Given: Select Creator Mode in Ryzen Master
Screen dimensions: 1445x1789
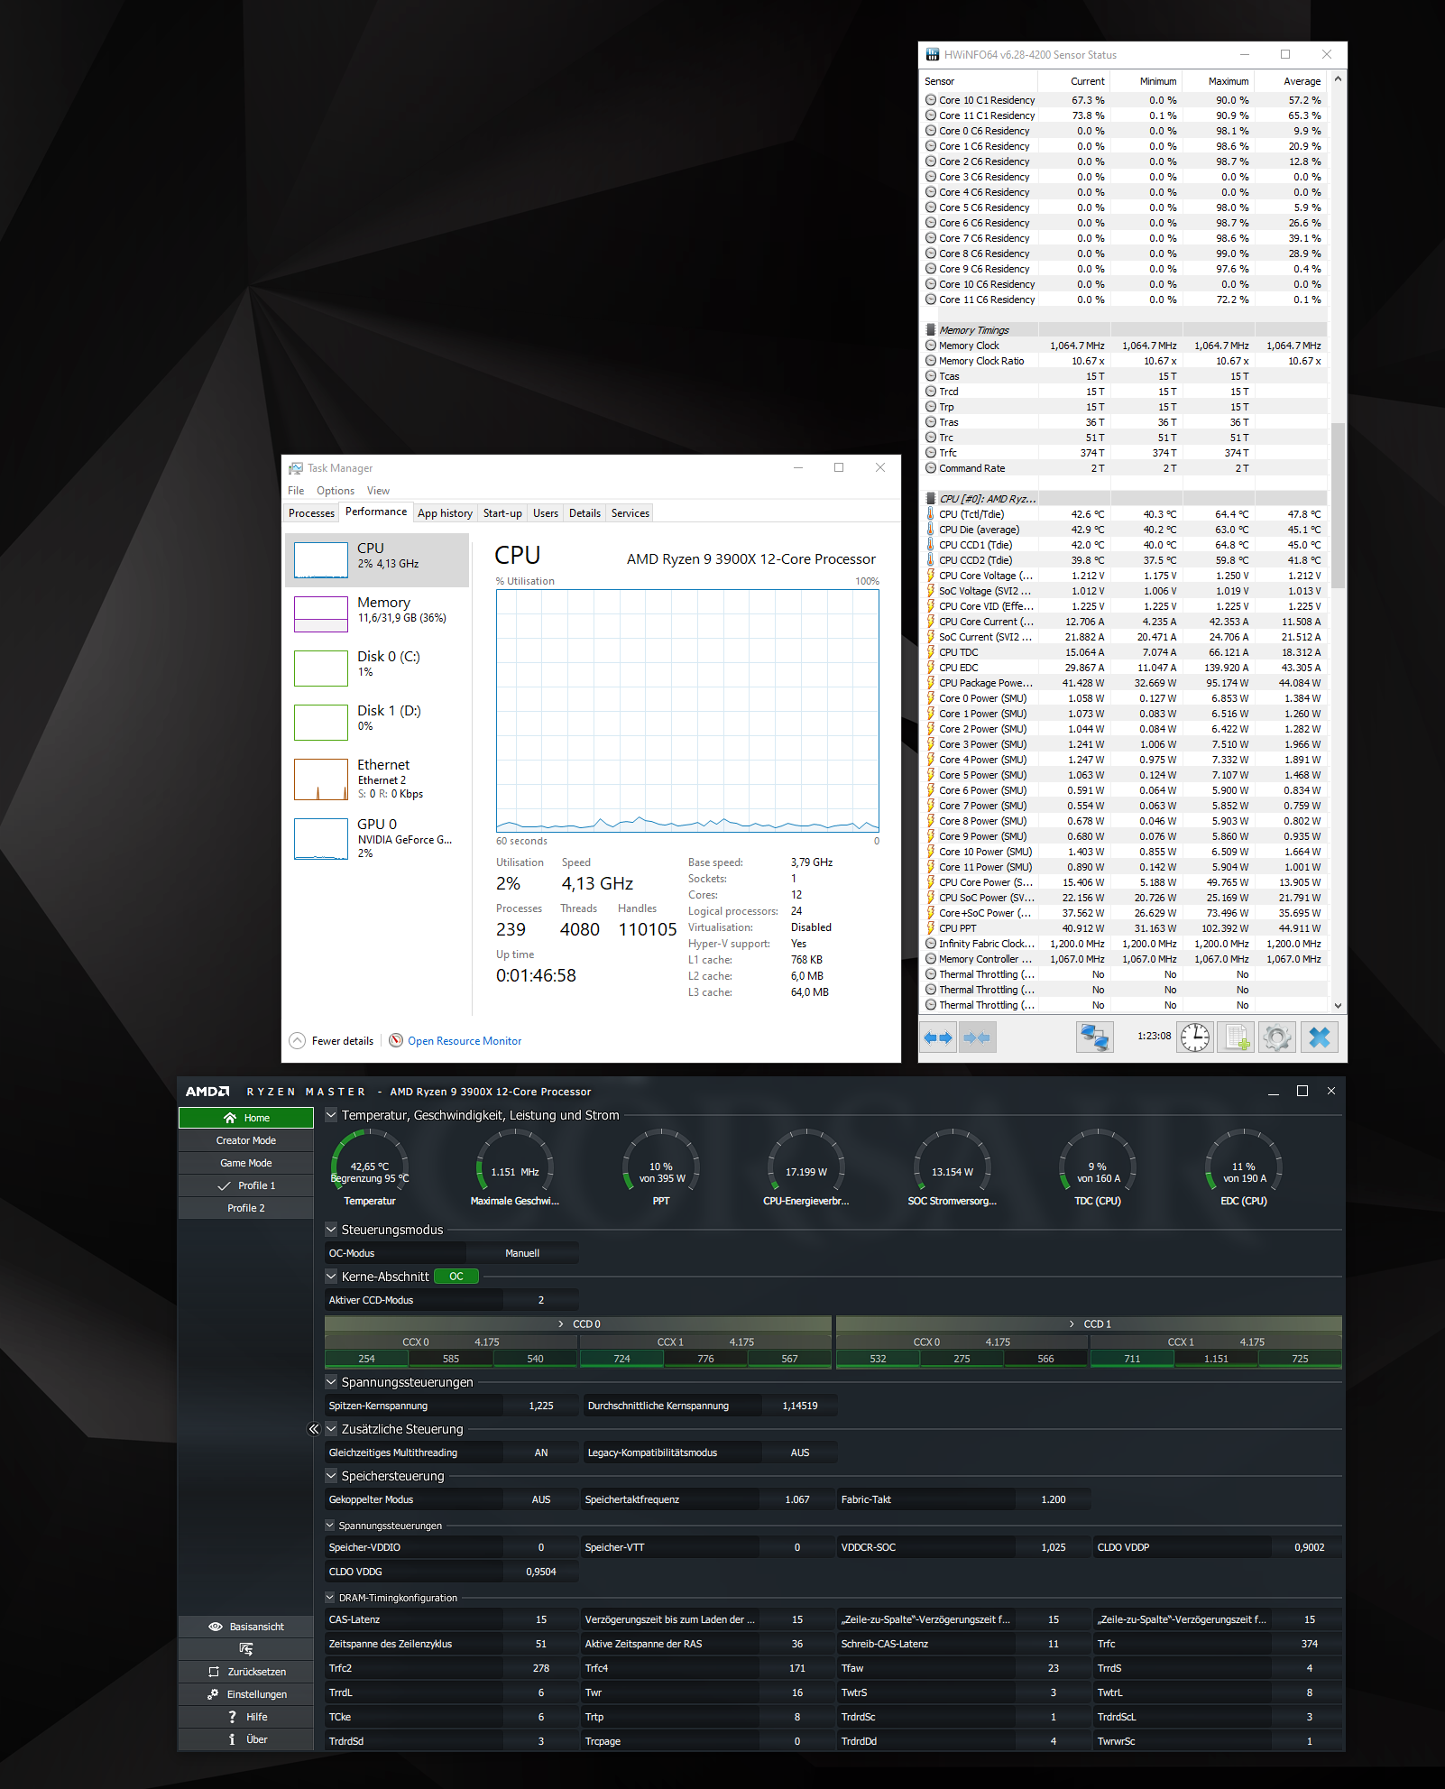Looking at the screenshot, I should [246, 1140].
